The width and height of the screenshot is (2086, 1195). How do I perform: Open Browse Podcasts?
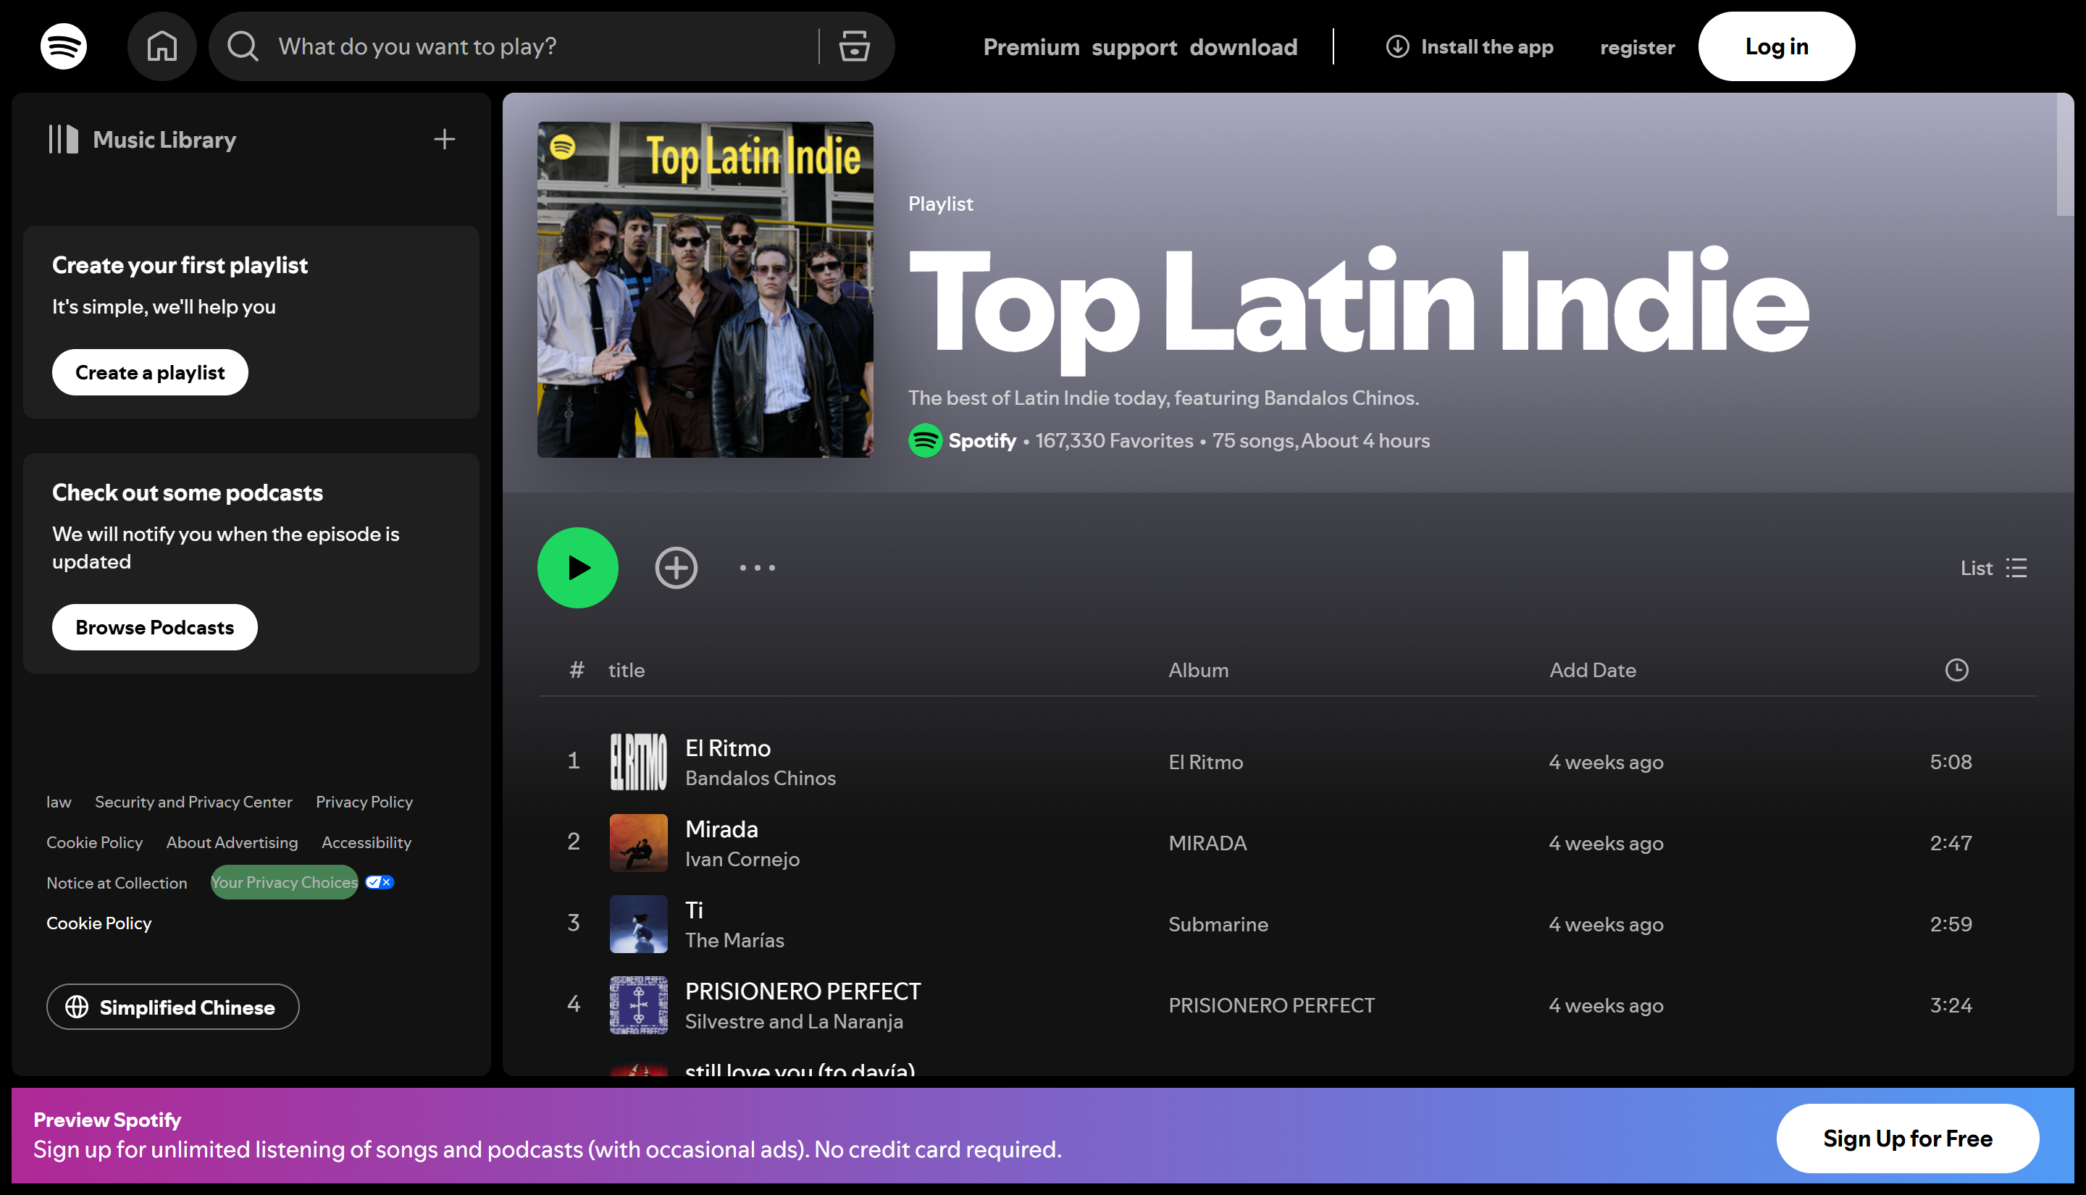point(154,626)
